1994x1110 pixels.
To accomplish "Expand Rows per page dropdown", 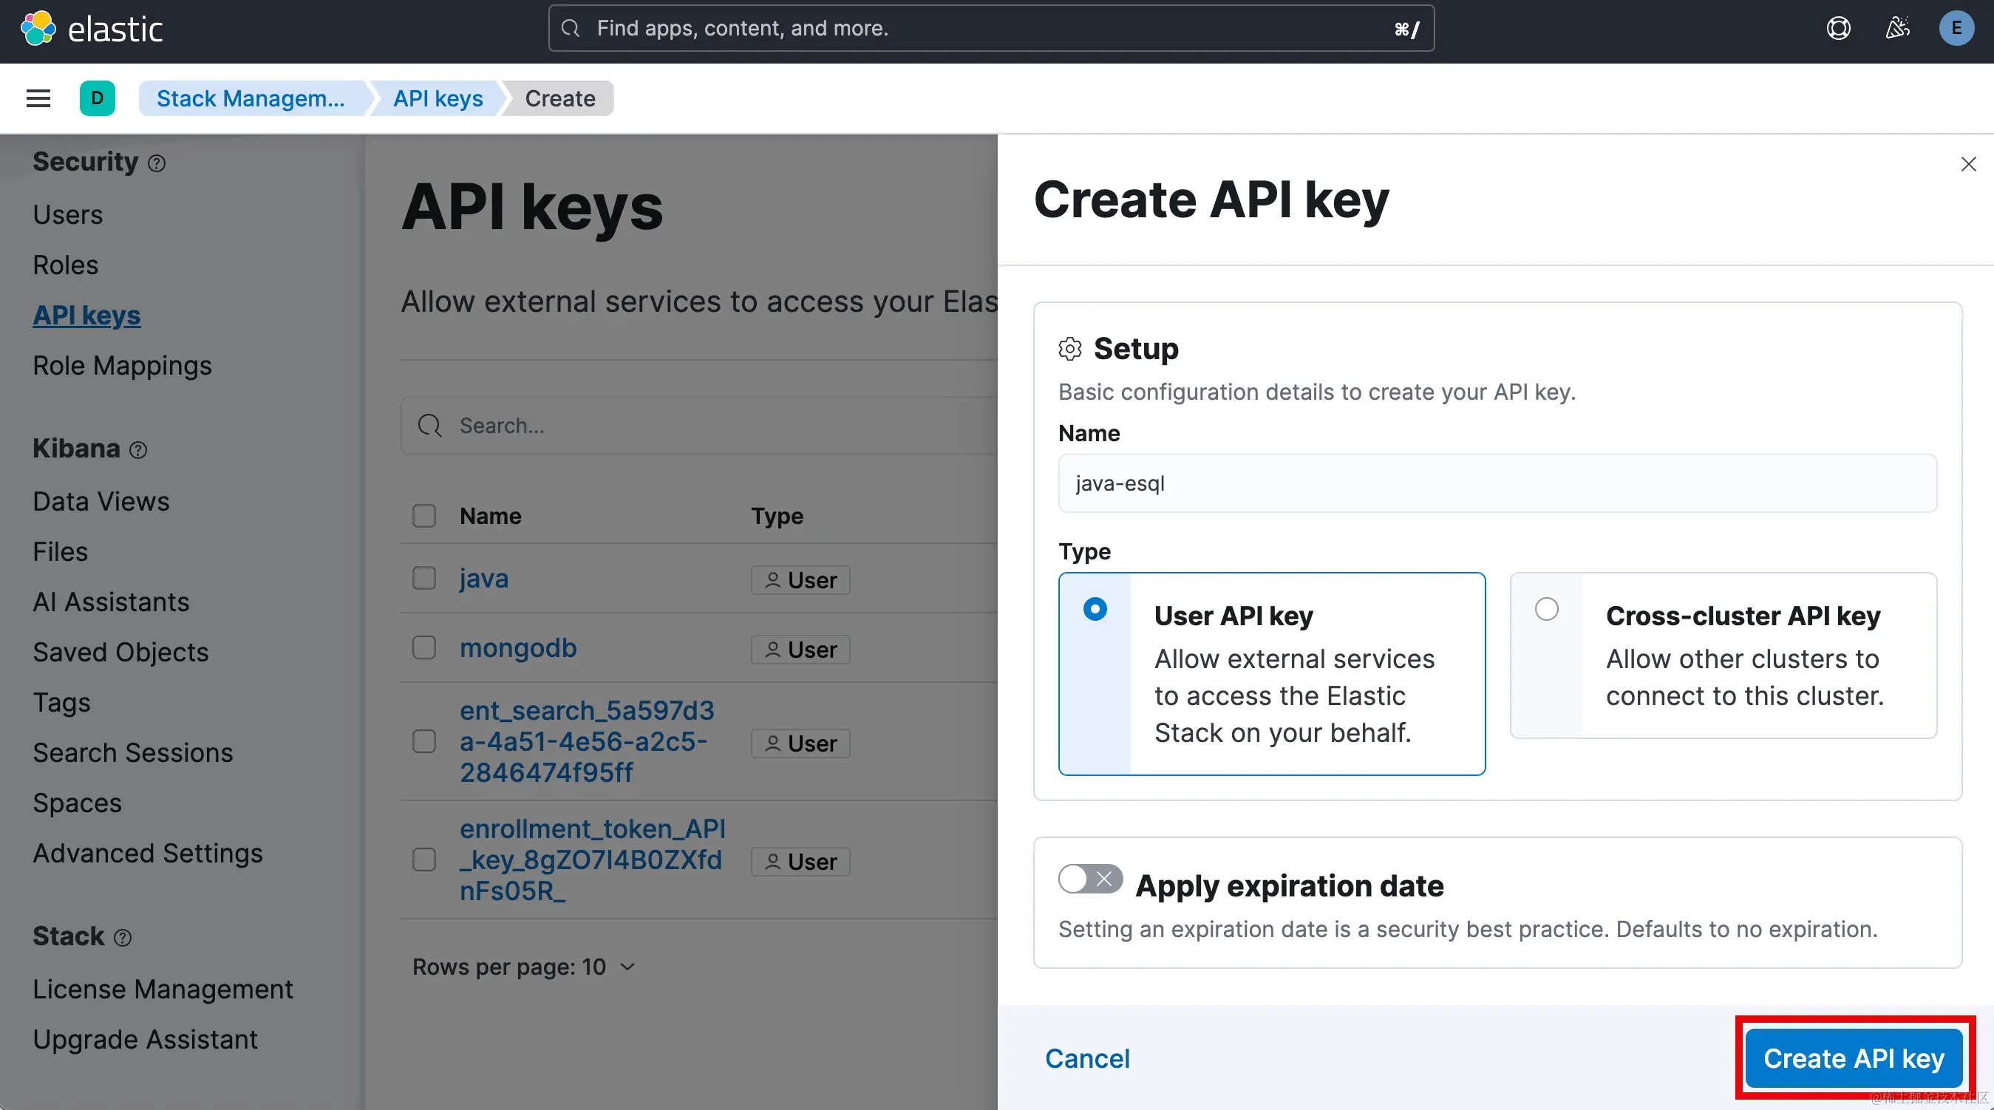I will [x=524, y=967].
